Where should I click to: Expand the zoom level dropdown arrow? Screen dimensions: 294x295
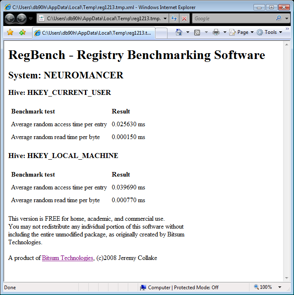280,287
